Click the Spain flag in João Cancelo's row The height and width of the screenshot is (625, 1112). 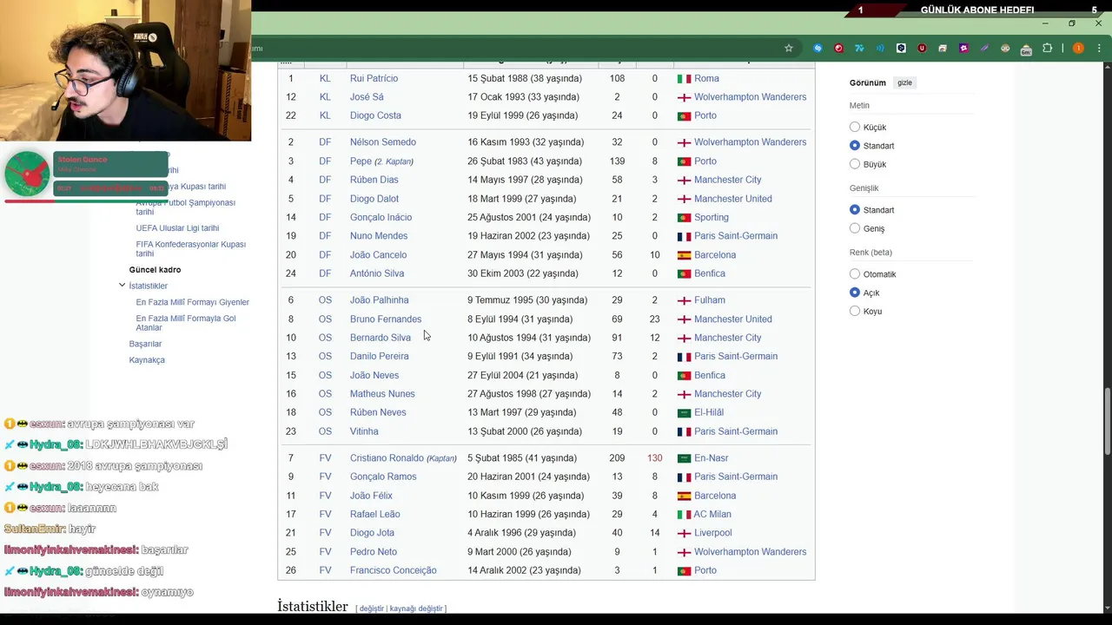pyautogui.click(x=684, y=255)
